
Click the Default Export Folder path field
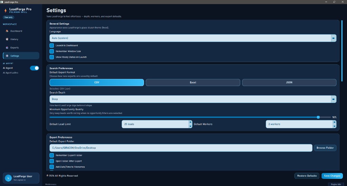tap(181, 148)
